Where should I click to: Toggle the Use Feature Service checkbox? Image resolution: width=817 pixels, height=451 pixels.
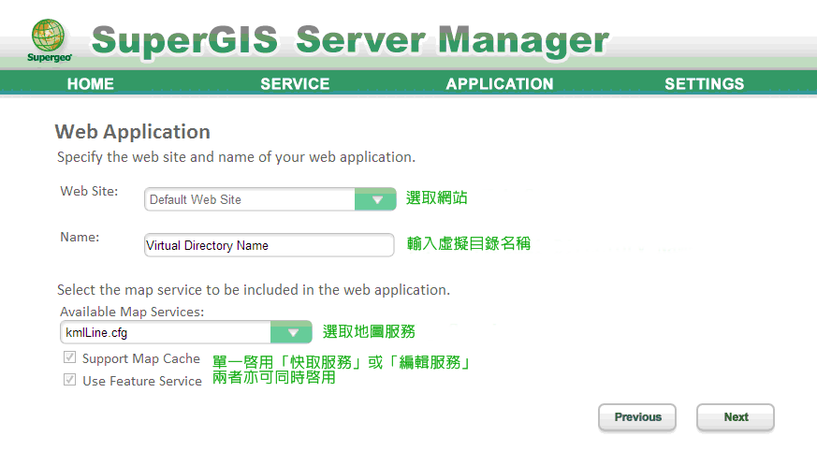pyautogui.click(x=70, y=380)
